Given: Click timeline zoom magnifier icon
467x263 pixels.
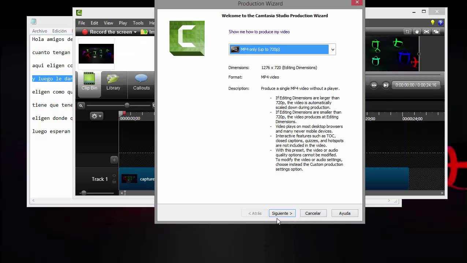Looking at the screenshot, I should (81, 106).
